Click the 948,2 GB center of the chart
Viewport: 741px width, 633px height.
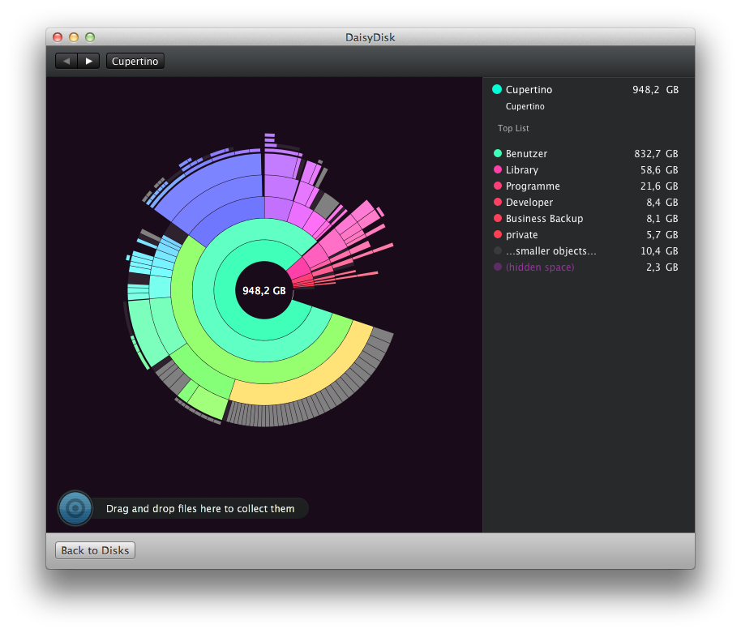(264, 290)
